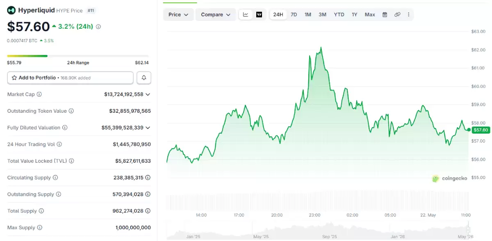
Task: Open the Price dropdown
Action: pos(178,15)
